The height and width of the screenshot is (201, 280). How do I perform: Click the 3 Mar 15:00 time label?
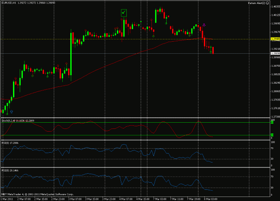coord(92,199)
